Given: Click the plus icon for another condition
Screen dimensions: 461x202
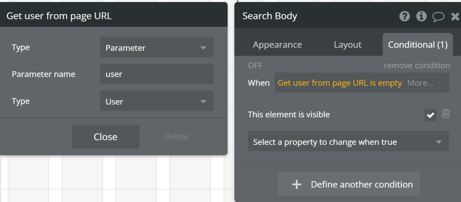Looking at the screenshot, I should pos(297,184).
